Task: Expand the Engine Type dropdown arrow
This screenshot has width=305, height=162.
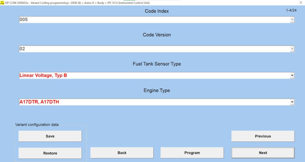Action: click(292, 102)
